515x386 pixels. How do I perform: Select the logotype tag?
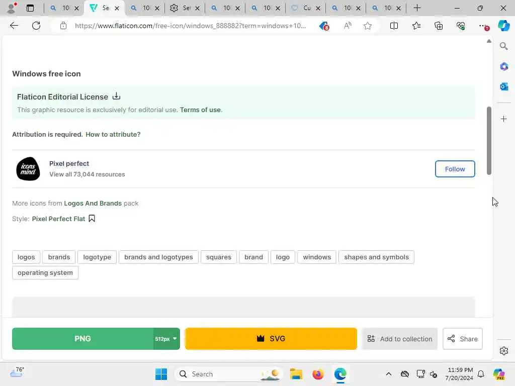pyautogui.click(x=97, y=257)
